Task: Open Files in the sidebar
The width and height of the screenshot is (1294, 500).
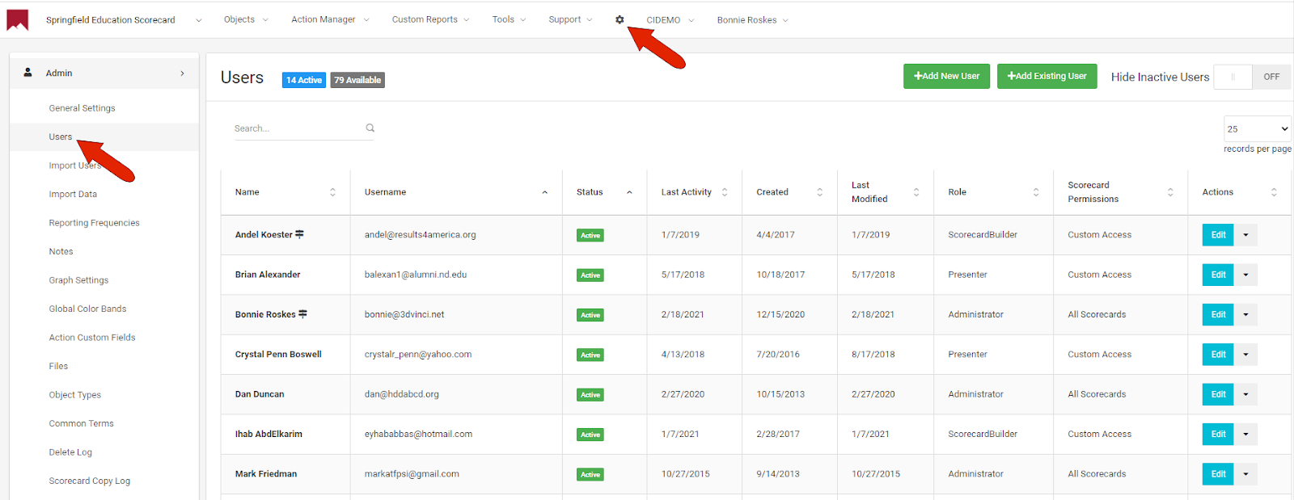Action: pos(58,366)
